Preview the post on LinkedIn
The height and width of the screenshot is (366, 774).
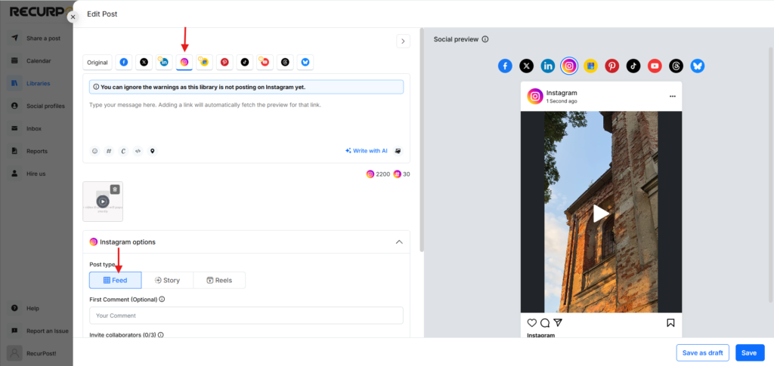[548, 66]
